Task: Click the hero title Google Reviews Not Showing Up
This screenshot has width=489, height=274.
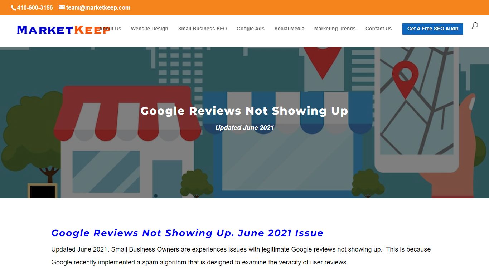Action: tap(244, 111)
